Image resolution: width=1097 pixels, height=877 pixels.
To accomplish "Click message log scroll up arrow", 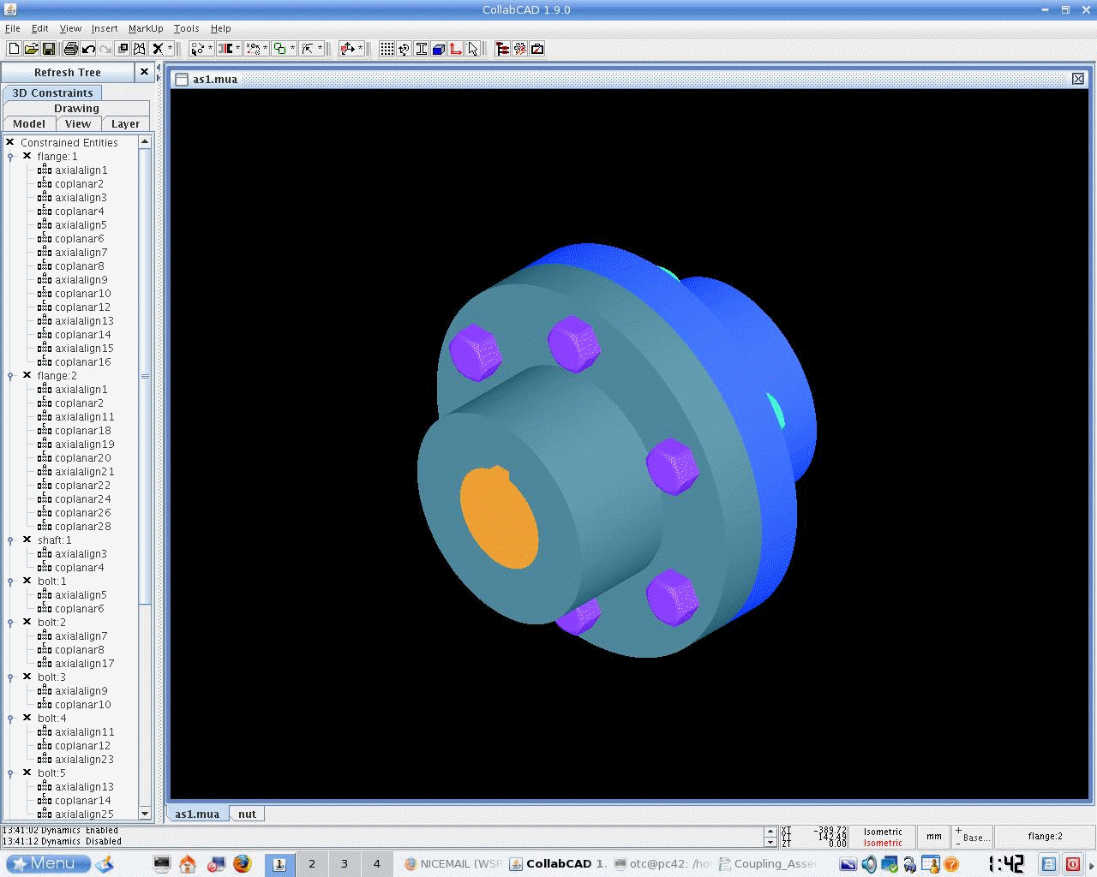I will click(770, 831).
